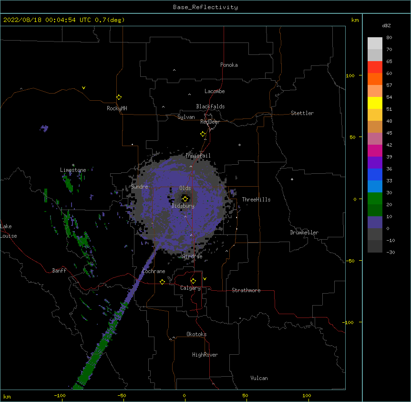Screen dimensions: 411x402
Task: Click the Olds city label
Action: click(185, 188)
